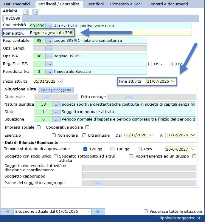Open the approvazione date 30/04/2027 dropdown
The height and width of the screenshot is (222, 205).
(193, 149)
